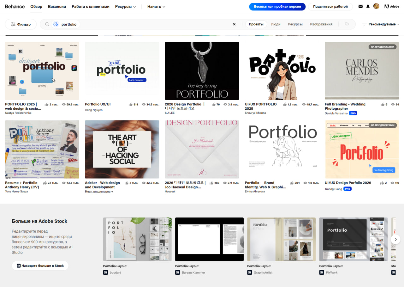Clear the portfolio search query
This screenshot has height=287, width=404.
point(234,24)
